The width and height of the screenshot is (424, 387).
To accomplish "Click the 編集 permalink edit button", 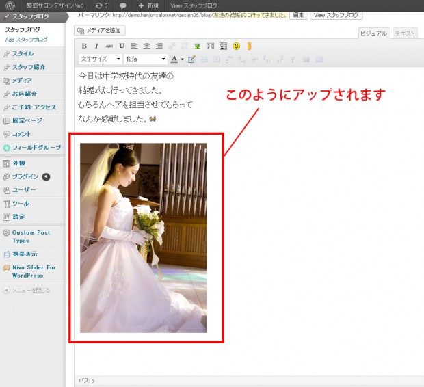I will (298, 14).
